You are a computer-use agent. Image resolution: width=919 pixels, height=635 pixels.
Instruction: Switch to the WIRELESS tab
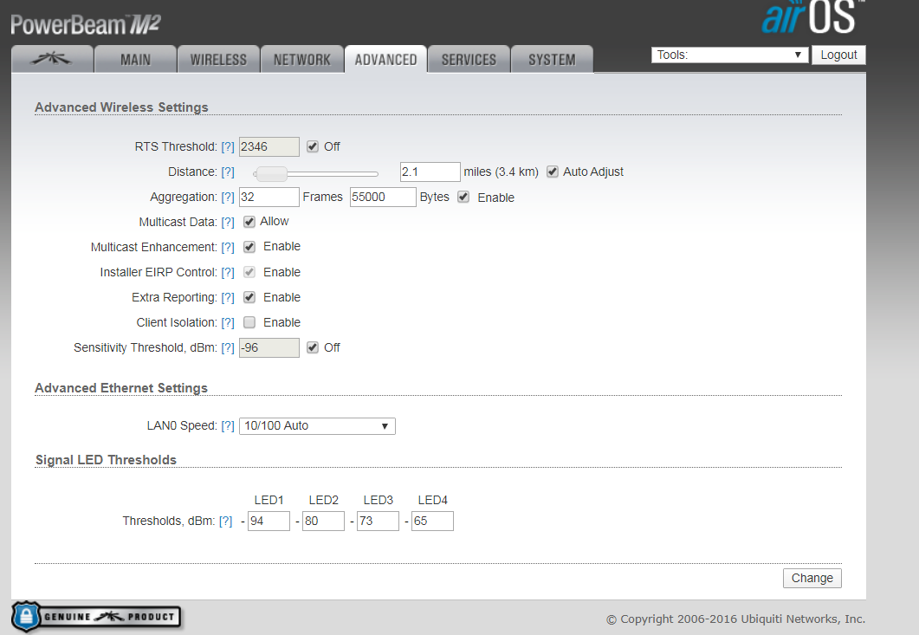218,59
